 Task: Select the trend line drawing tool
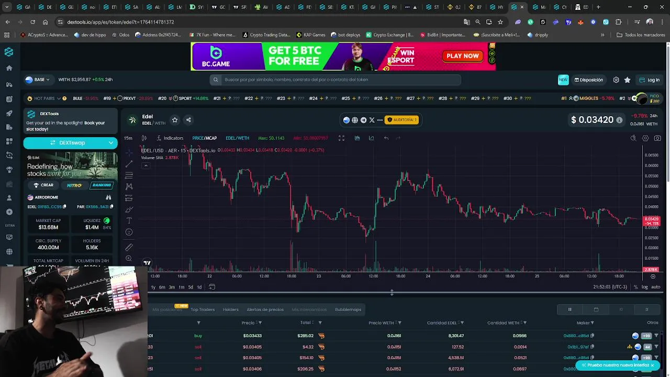tap(129, 164)
